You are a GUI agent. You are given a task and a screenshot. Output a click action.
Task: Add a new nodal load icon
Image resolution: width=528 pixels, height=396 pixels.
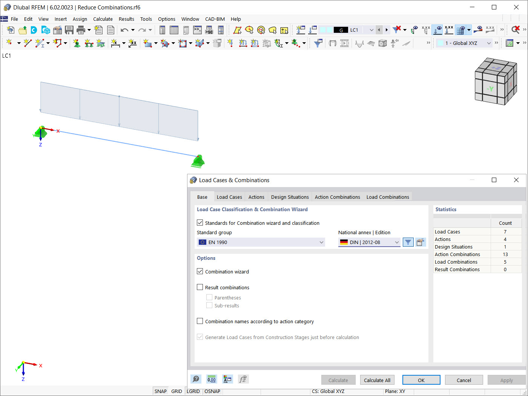pyautogui.click(x=230, y=43)
